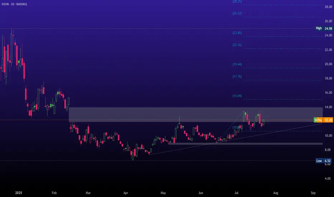Click the Mar label on the time axis

88,193
